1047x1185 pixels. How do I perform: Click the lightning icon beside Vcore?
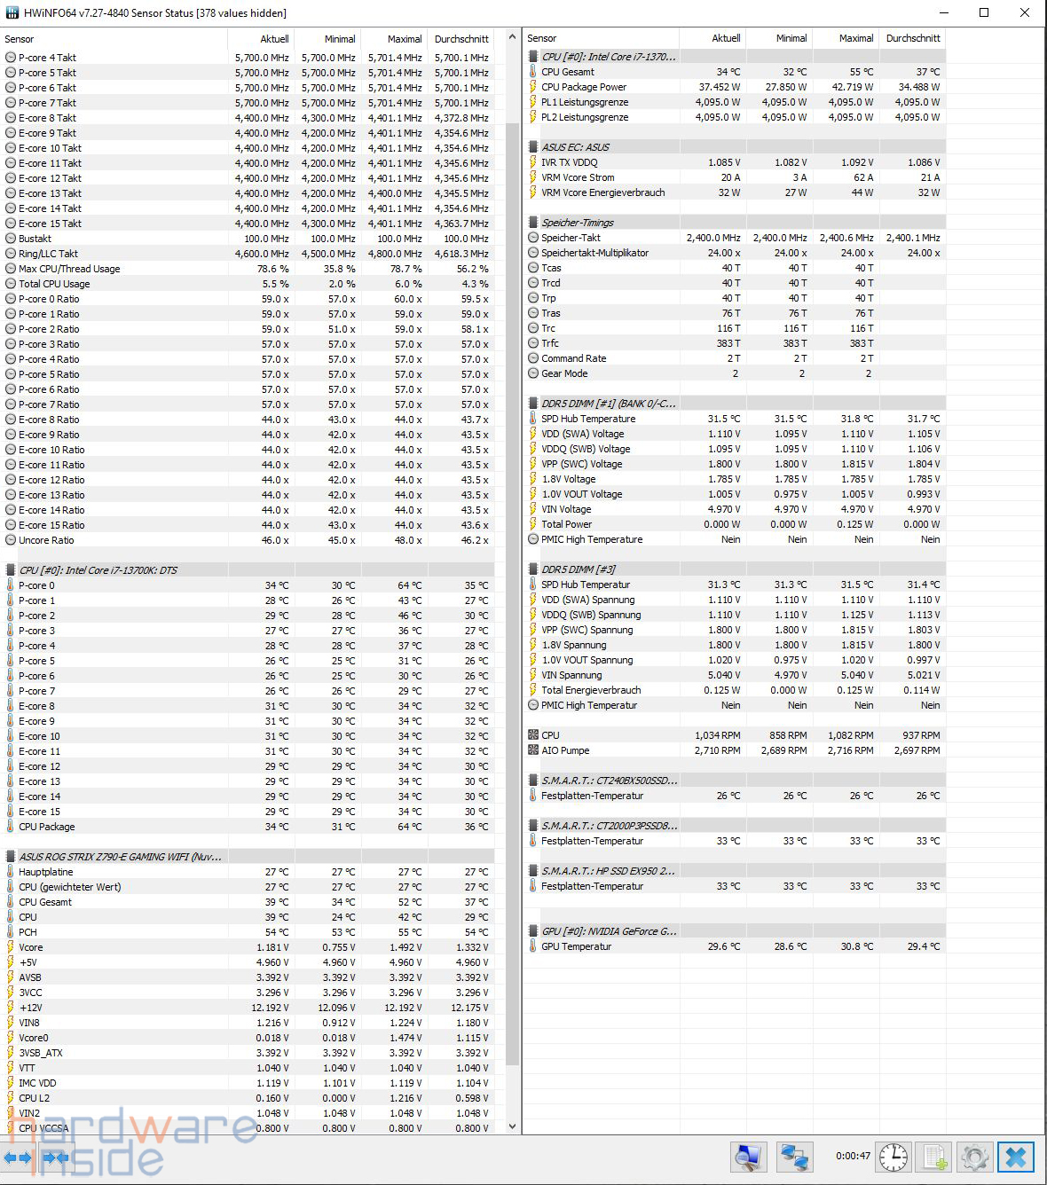tap(11, 947)
